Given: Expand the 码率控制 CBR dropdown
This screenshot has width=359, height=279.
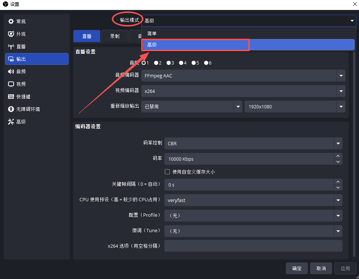Looking at the screenshot, I should point(253,143).
